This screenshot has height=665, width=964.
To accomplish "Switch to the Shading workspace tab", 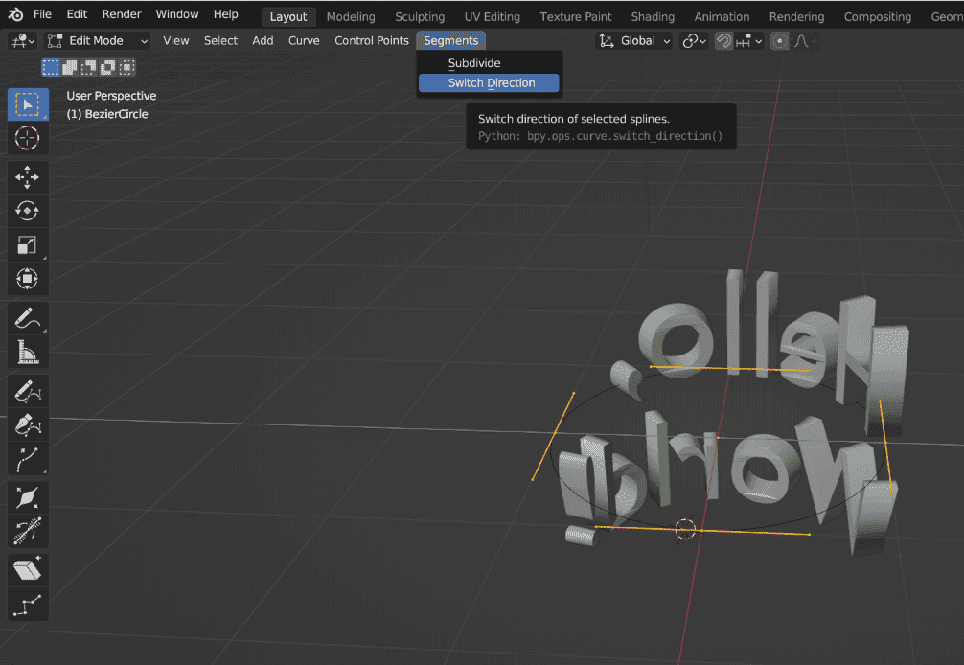I will [653, 17].
